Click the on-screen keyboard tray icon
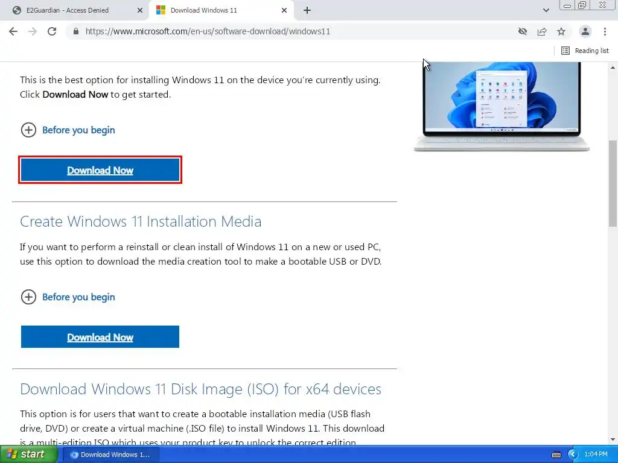The height and width of the screenshot is (463, 618). 556,455
